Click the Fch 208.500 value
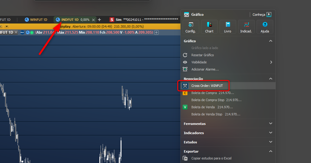 110,32
